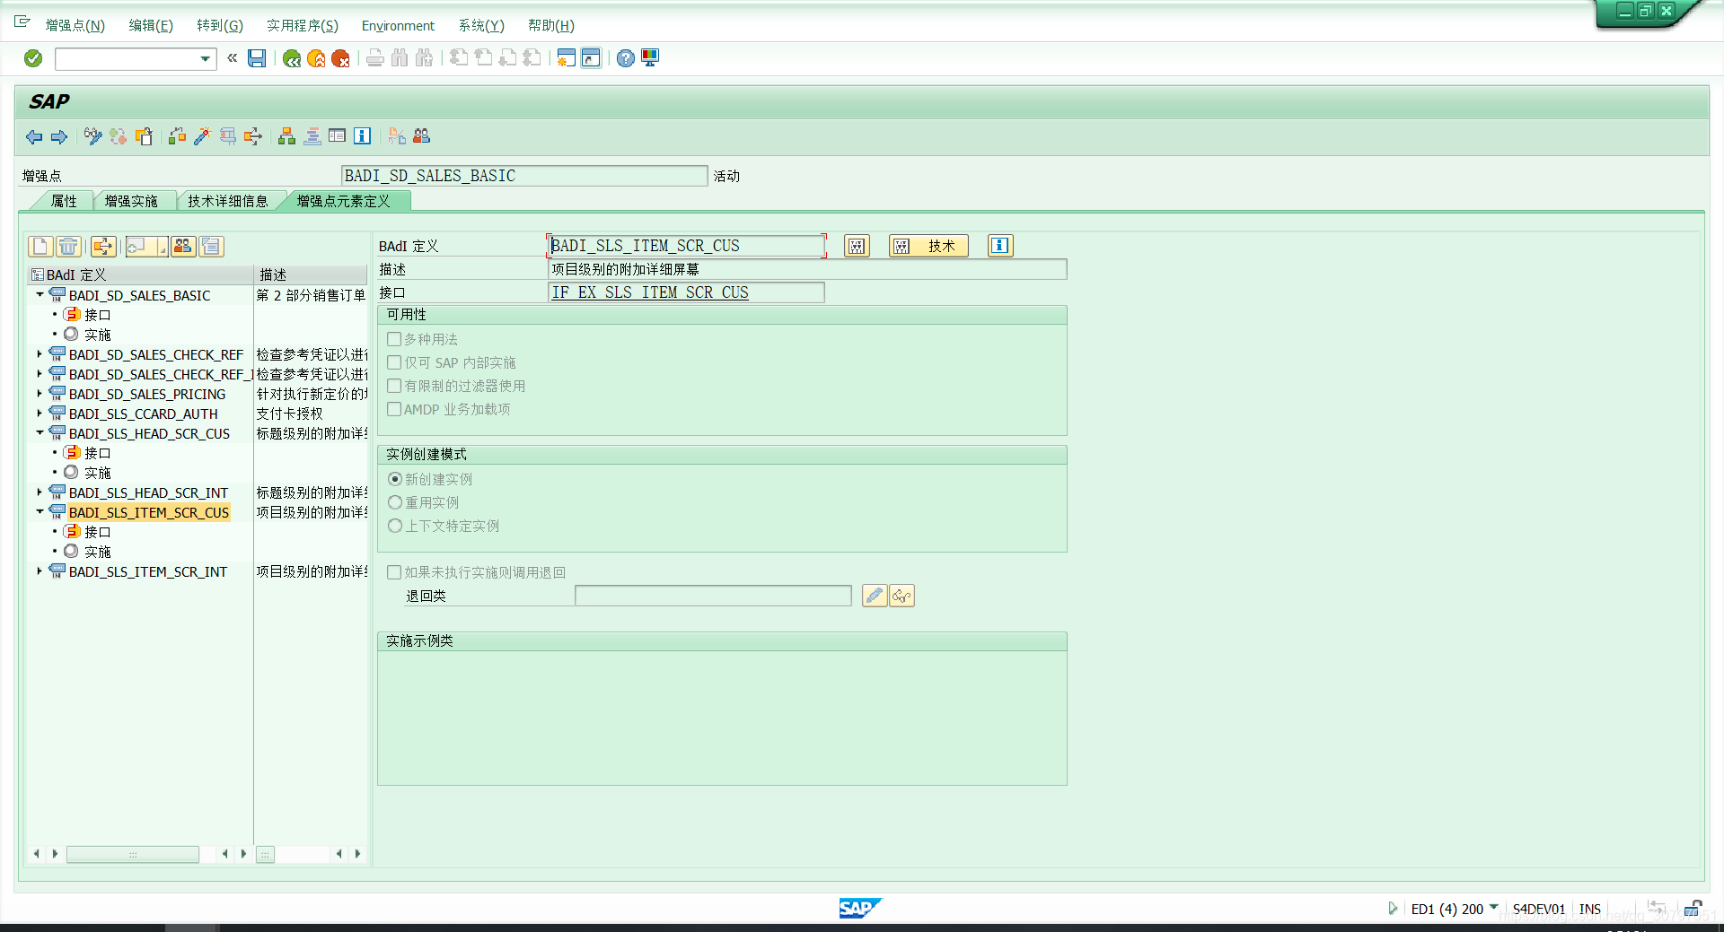Open the IF_EX_SLS_ITEM_SCR_CUS interface link
The image size is (1724, 932).
[650, 292]
